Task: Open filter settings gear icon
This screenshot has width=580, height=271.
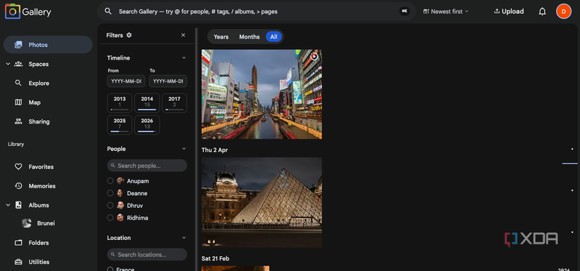Action: click(129, 35)
